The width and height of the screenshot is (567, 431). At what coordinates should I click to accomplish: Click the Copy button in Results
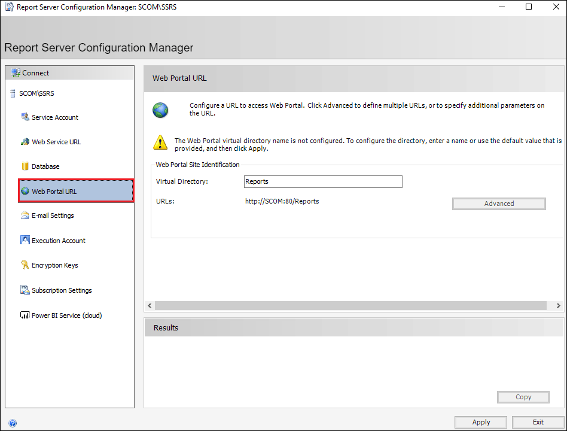click(x=523, y=397)
